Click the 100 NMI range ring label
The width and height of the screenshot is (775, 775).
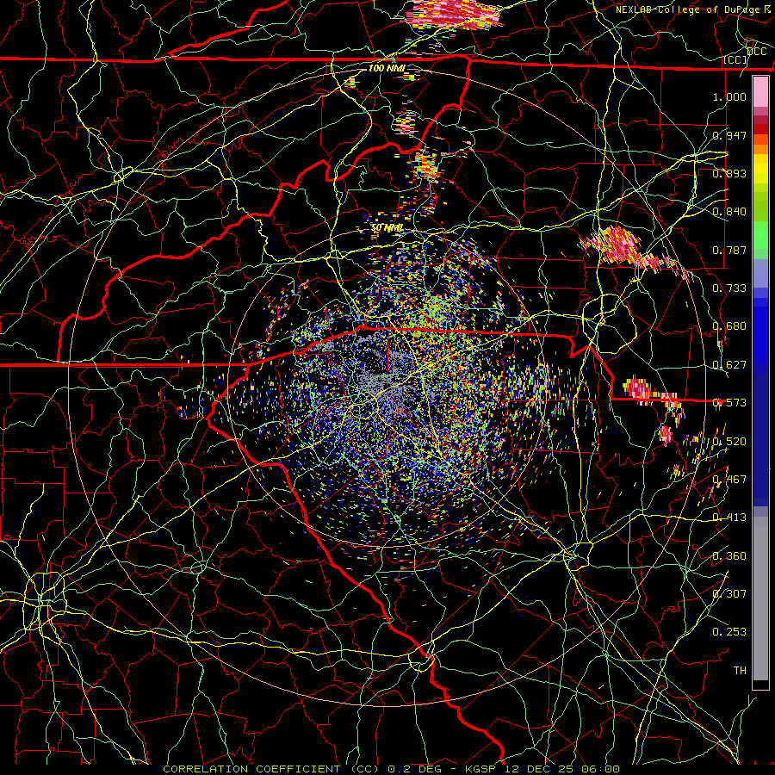click(387, 68)
